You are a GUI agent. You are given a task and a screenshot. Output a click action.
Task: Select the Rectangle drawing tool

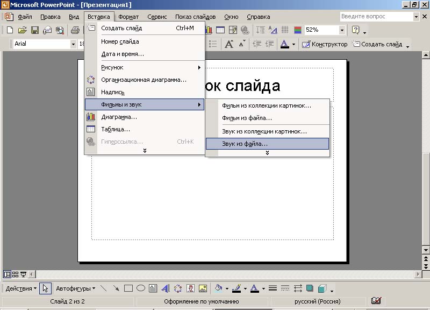(128, 288)
